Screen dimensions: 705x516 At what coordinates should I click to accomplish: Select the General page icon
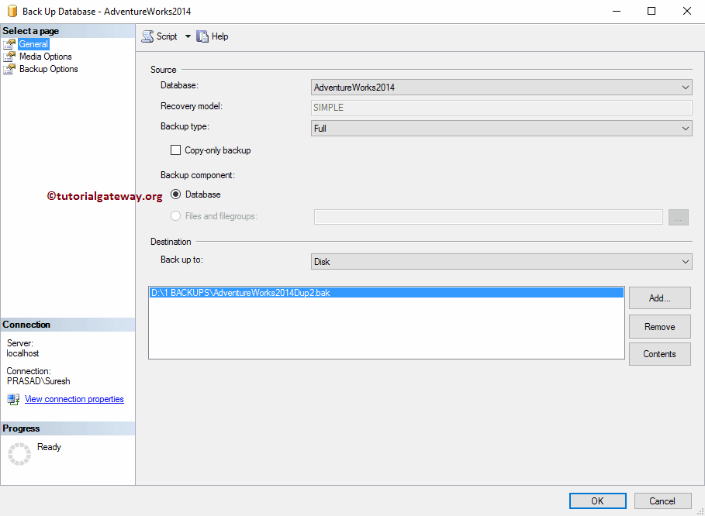9,44
